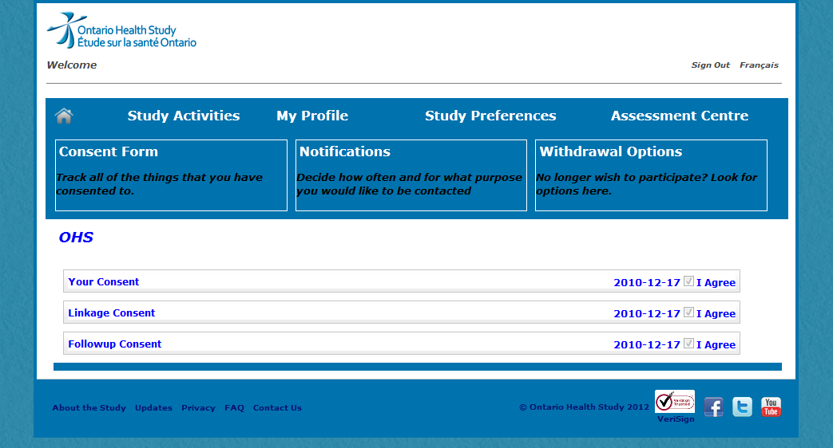Click the Linkage Consent date 2010-12-17
This screenshot has height=448, width=833.
[647, 313]
